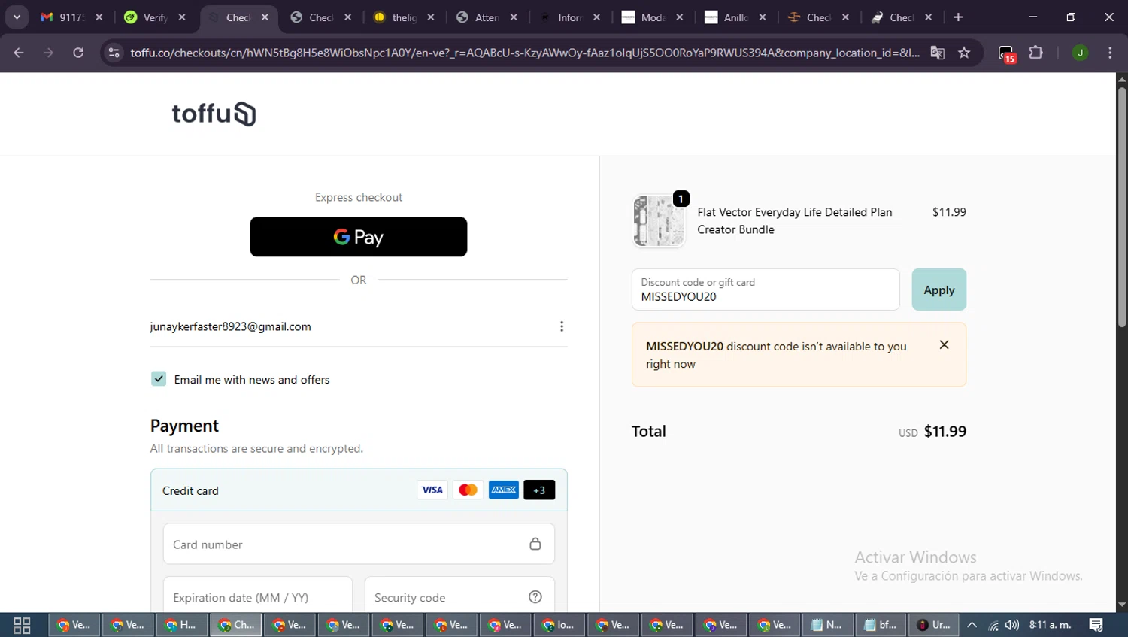Viewport: 1128px width, 637px height.
Task: Click the American Express icon
Action: (x=504, y=490)
